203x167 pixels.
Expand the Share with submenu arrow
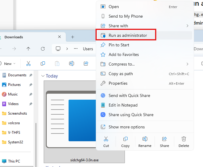pyautogui.click(x=187, y=26)
